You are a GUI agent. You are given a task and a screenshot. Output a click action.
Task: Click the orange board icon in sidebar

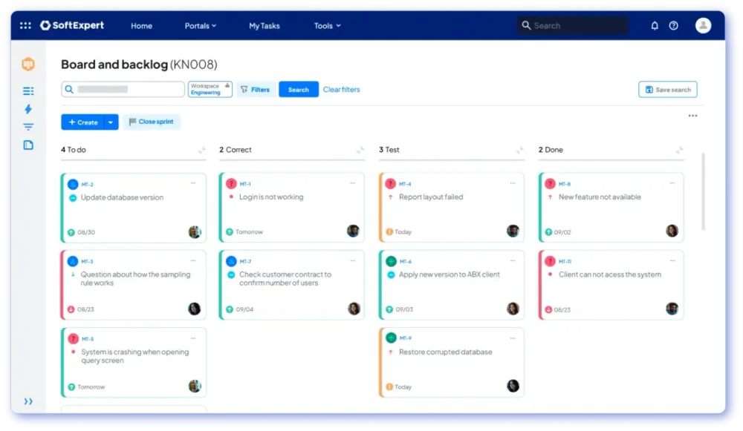coord(28,65)
